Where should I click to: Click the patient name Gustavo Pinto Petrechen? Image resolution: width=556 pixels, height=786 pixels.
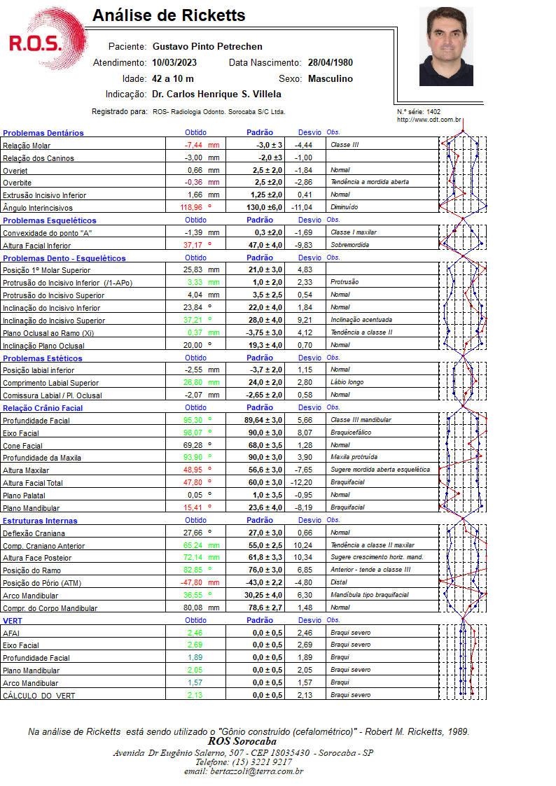(x=207, y=47)
